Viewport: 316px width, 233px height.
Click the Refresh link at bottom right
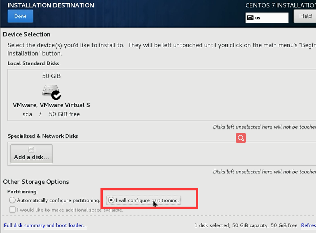308,226
